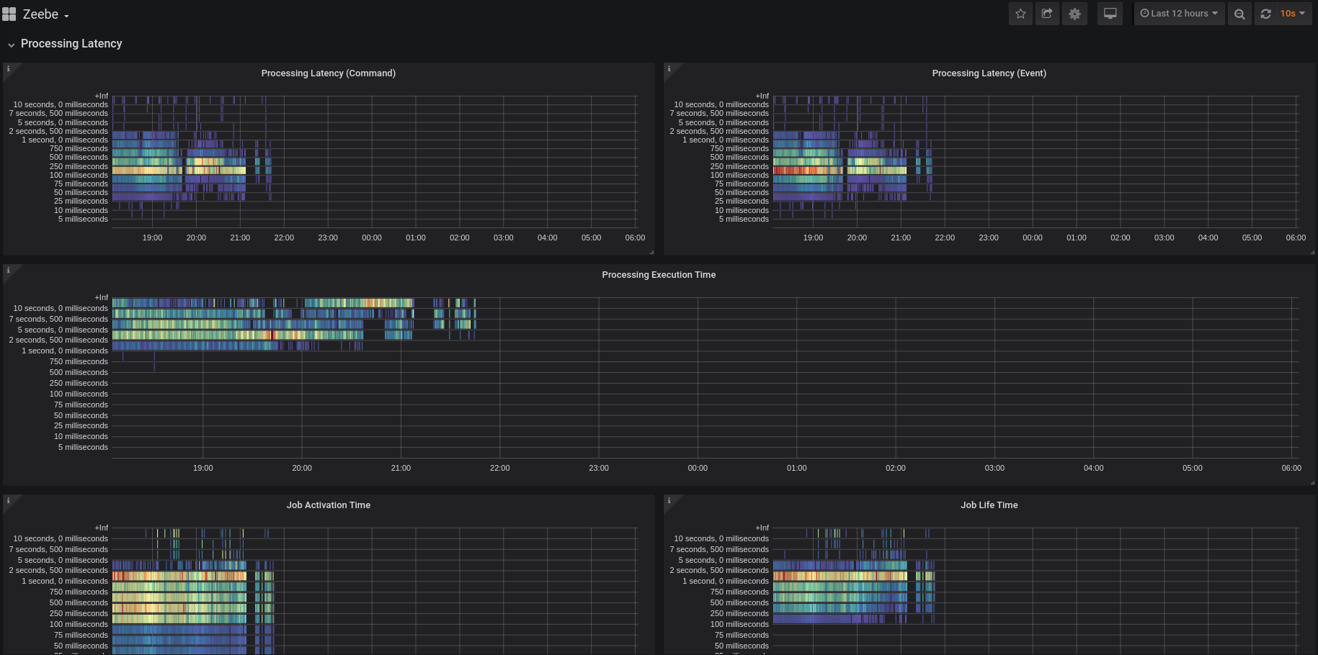Share the dashboard via share icon
Viewport: 1318px width, 655px height.
coord(1047,14)
